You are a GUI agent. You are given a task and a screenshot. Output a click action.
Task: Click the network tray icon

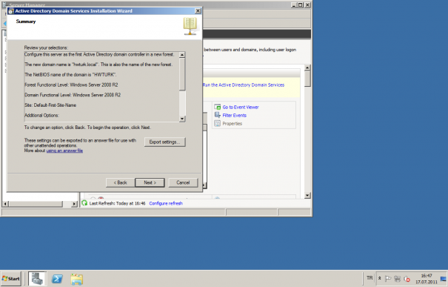pos(397,279)
